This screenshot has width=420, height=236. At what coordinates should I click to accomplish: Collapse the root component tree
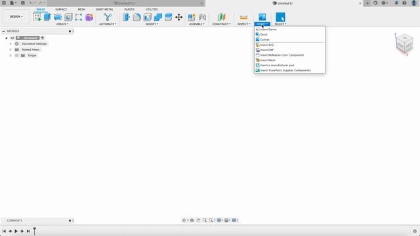point(7,38)
